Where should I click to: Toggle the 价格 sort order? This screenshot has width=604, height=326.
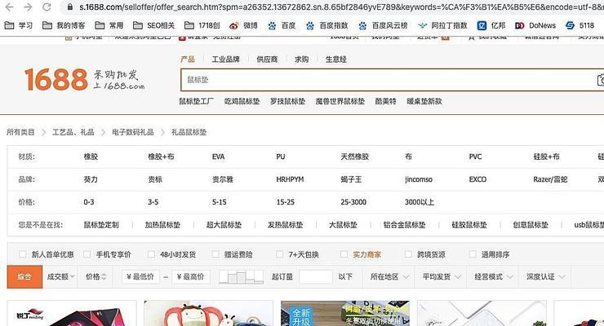click(x=95, y=277)
